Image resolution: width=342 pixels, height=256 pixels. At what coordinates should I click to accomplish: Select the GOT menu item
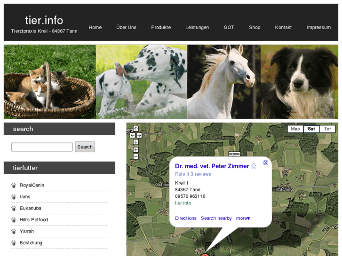pyautogui.click(x=229, y=27)
